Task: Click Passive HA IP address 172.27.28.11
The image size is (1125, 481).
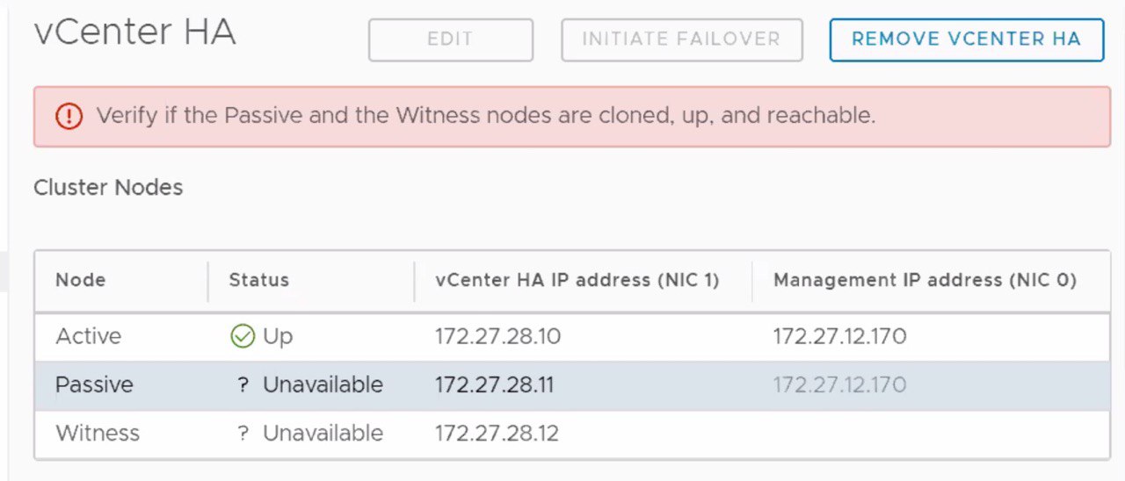Action: click(x=494, y=385)
